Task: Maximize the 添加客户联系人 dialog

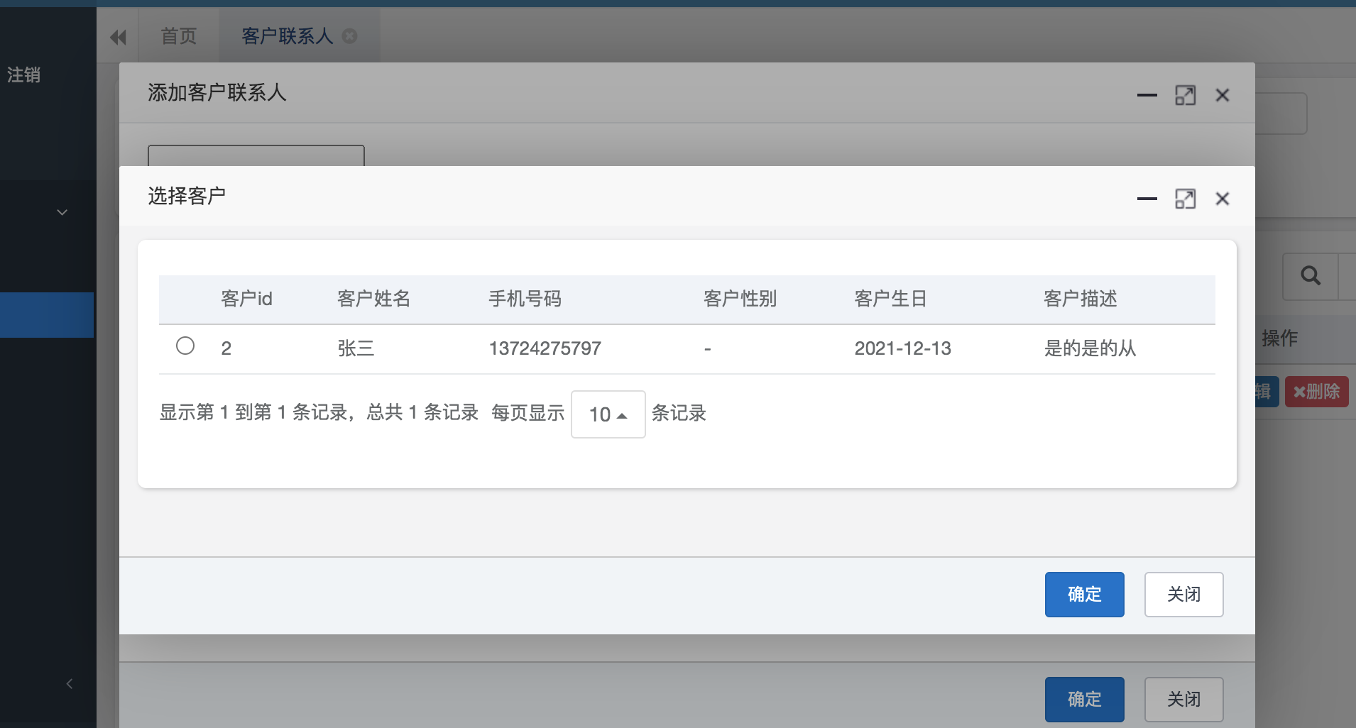Action: [x=1186, y=94]
